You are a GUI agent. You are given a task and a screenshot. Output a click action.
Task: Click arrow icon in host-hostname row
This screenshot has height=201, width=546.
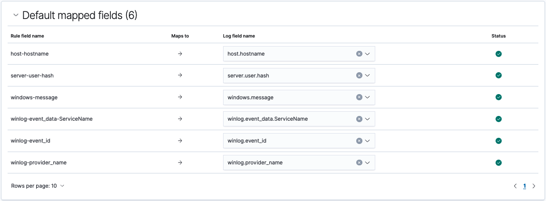tap(180, 54)
